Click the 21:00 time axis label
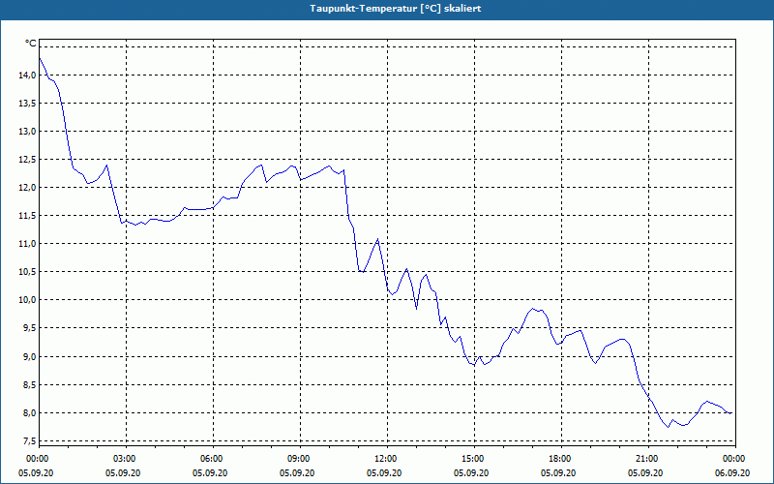Screen dimensions: 774x484 (x=648, y=459)
